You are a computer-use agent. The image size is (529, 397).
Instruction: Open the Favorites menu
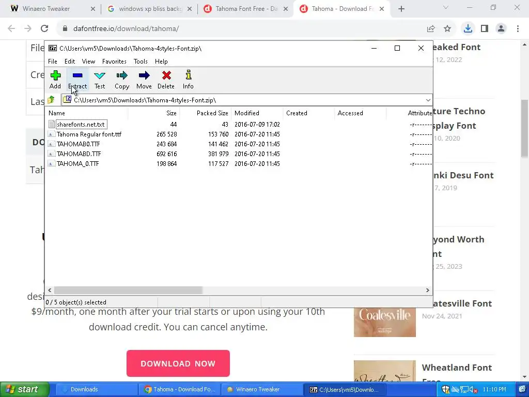click(x=114, y=62)
